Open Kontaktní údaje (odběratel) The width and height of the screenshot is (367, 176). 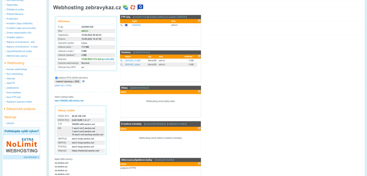click(19, 23)
